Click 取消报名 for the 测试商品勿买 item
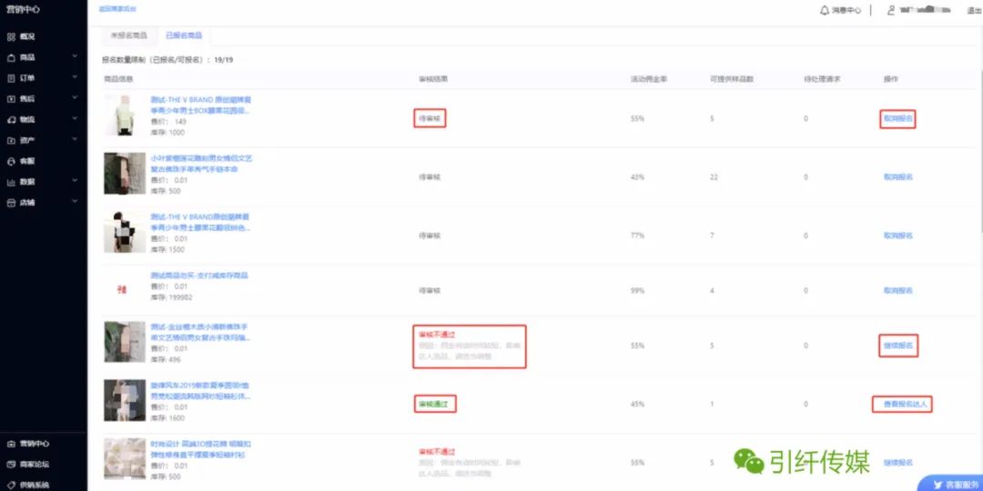This screenshot has height=491, width=983. point(897,291)
